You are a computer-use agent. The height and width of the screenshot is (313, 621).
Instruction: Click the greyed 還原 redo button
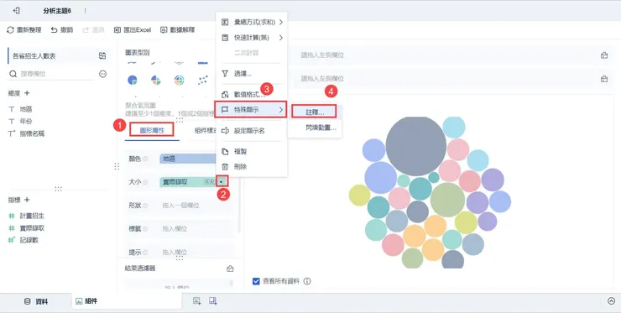point(93,29)
